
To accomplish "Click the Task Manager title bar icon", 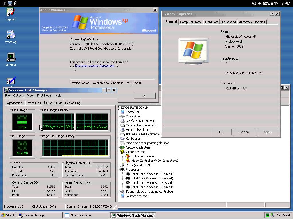I will [x=6, y=90].
